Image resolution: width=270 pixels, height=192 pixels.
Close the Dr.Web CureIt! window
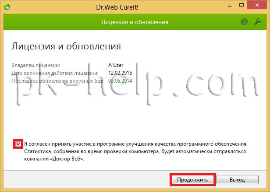click(x=257, y=5)
